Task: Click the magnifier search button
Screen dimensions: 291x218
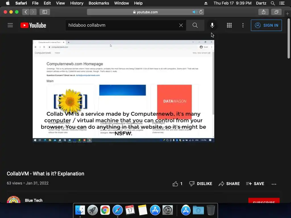Action: pos(195,25)
